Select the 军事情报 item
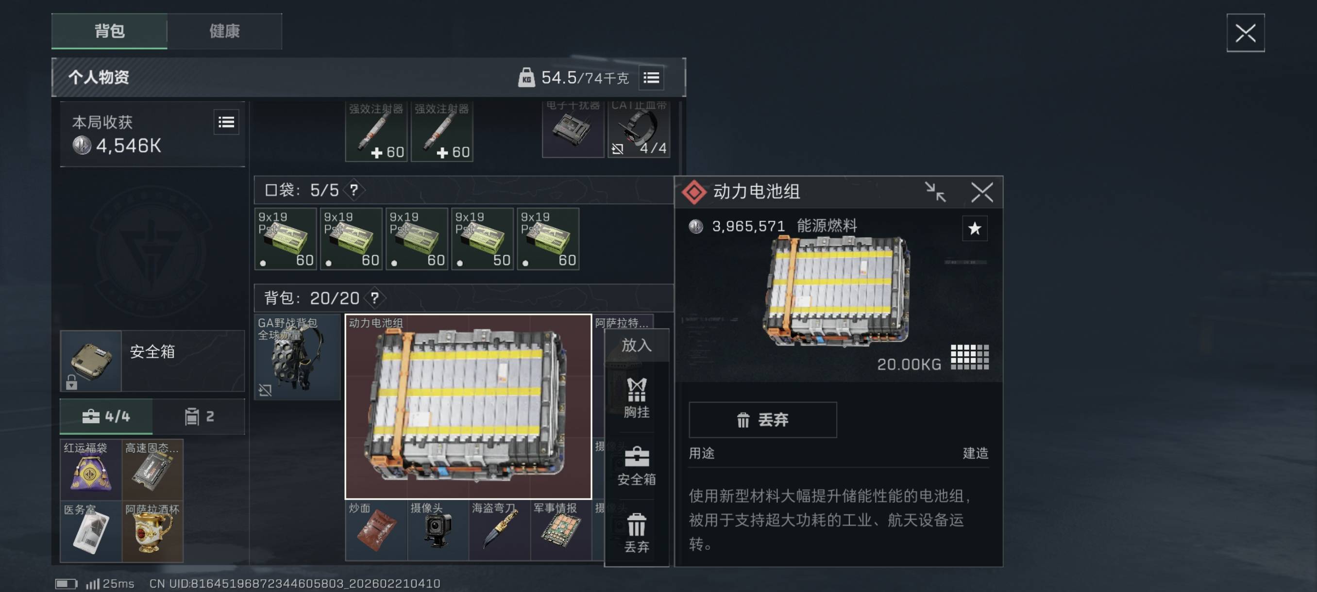This screenshot has height=592, width=1317. coord(561,530)
